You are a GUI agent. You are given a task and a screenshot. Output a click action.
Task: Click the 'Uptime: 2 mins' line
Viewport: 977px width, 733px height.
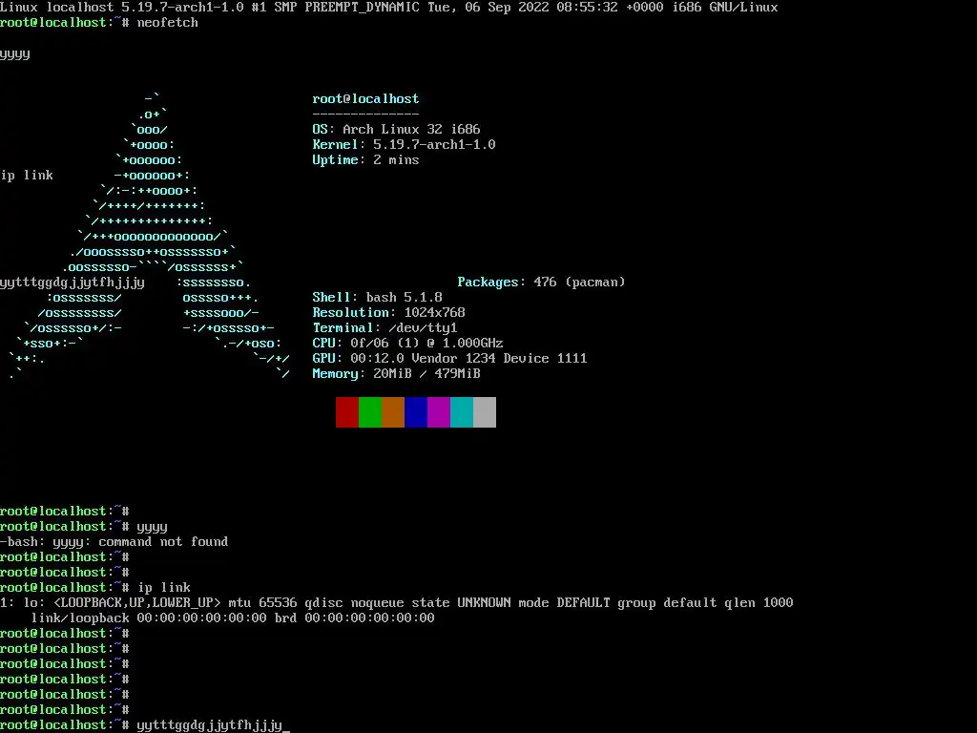(365, 159)
